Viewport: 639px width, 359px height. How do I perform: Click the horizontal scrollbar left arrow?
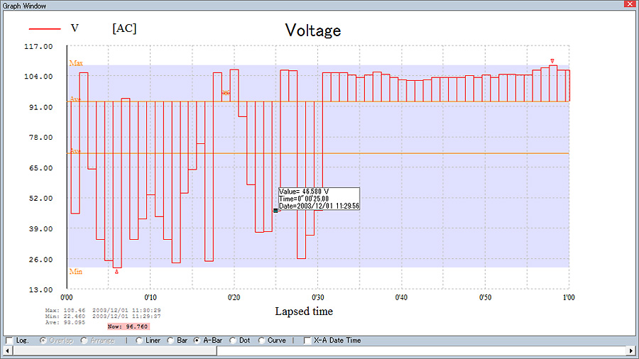pos(8,350)
